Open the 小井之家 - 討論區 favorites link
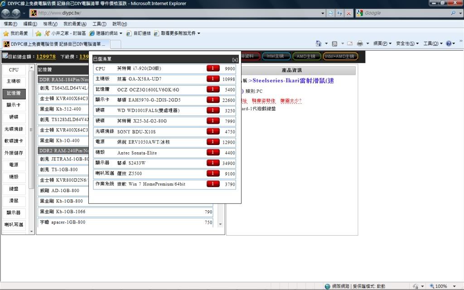This screenshot has height=290, width=464. pyautogui.click(x=65, y=34)
